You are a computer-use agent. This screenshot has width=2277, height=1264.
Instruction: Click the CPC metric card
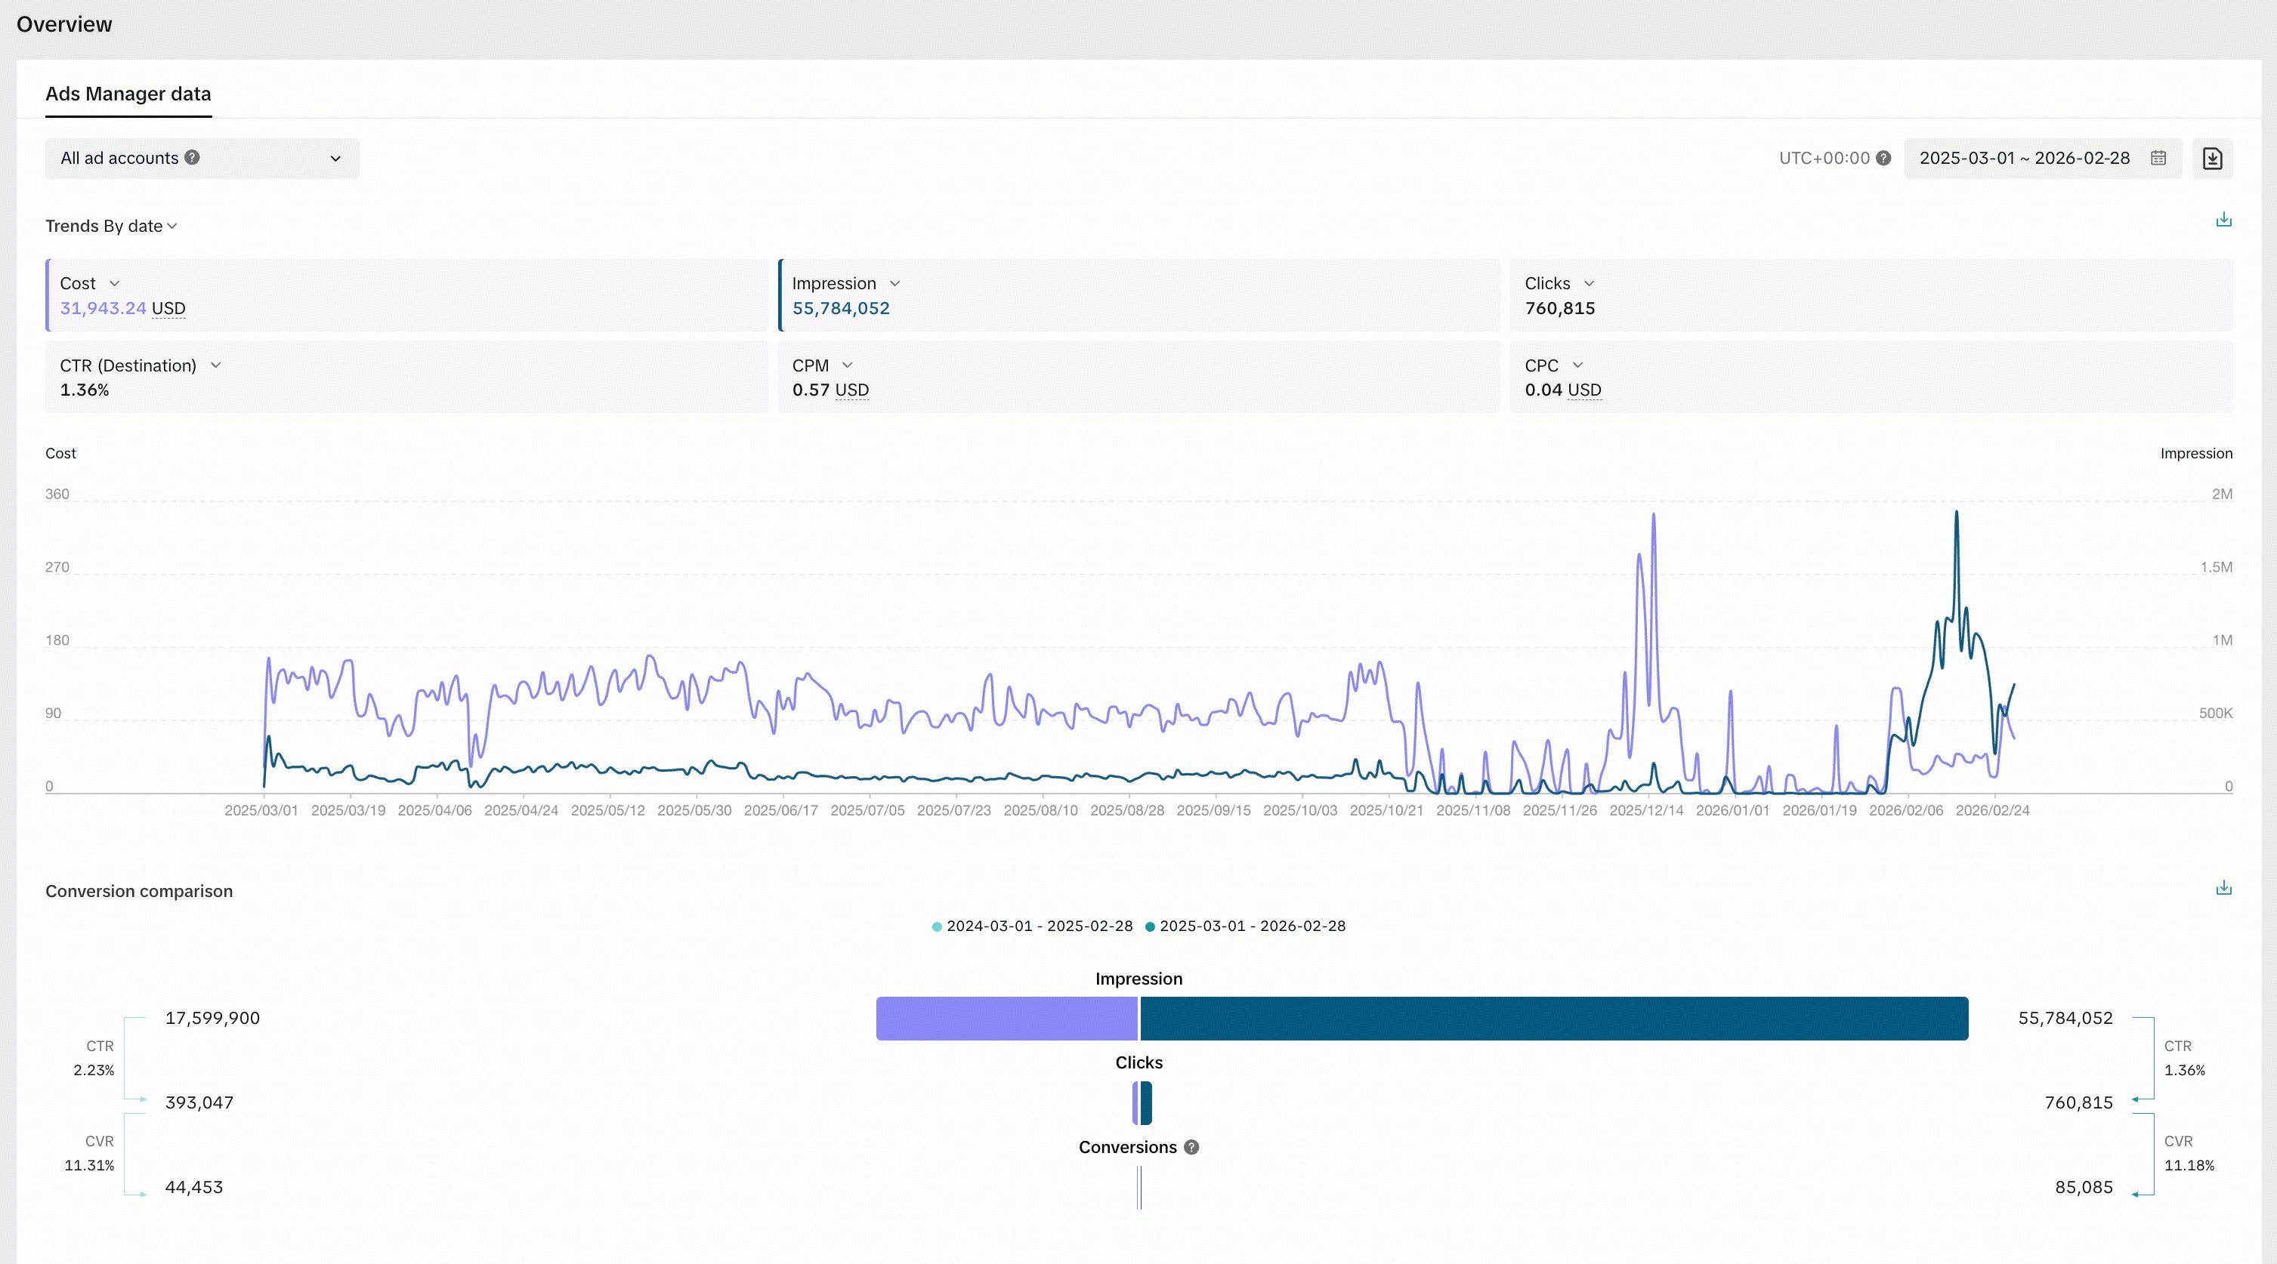click(1871, 378)
